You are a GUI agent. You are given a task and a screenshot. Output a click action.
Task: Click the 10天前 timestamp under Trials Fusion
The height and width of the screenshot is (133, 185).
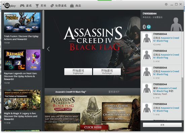[x=7, y=43]
